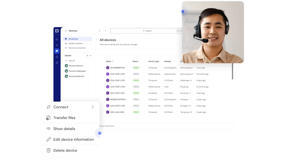Choose Delete device in the context menu
Viewport: 287px width, 162px height.
(x=71, y=150)
